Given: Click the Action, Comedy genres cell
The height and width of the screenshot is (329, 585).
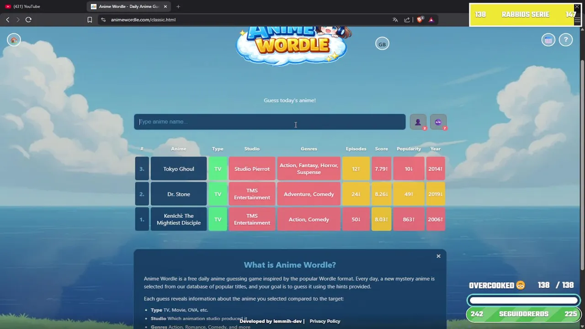Looking at the screenshot, I should coord(309,219).
